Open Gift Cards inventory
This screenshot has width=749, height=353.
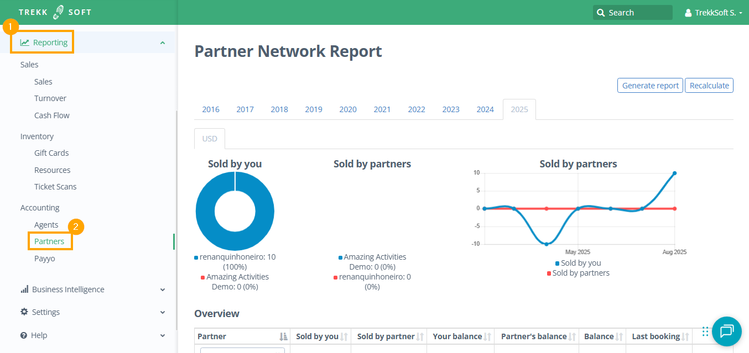coord(51,153)
